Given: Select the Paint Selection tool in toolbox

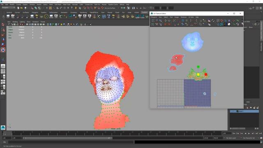Looking at the screenshot, I should click(x=3, y=35).
